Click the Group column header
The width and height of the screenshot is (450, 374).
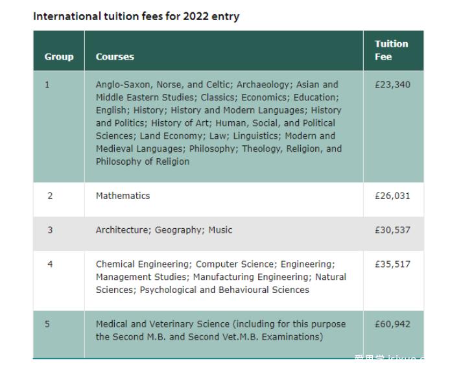click(x=59, y=56)
